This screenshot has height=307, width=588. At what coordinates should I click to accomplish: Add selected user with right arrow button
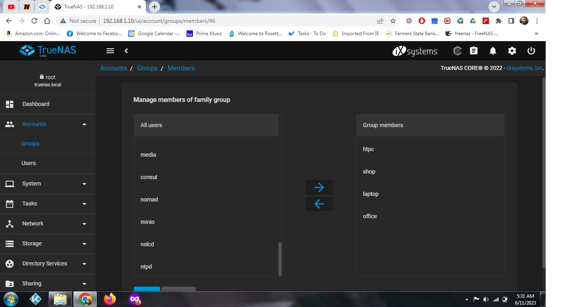point(319,187)
